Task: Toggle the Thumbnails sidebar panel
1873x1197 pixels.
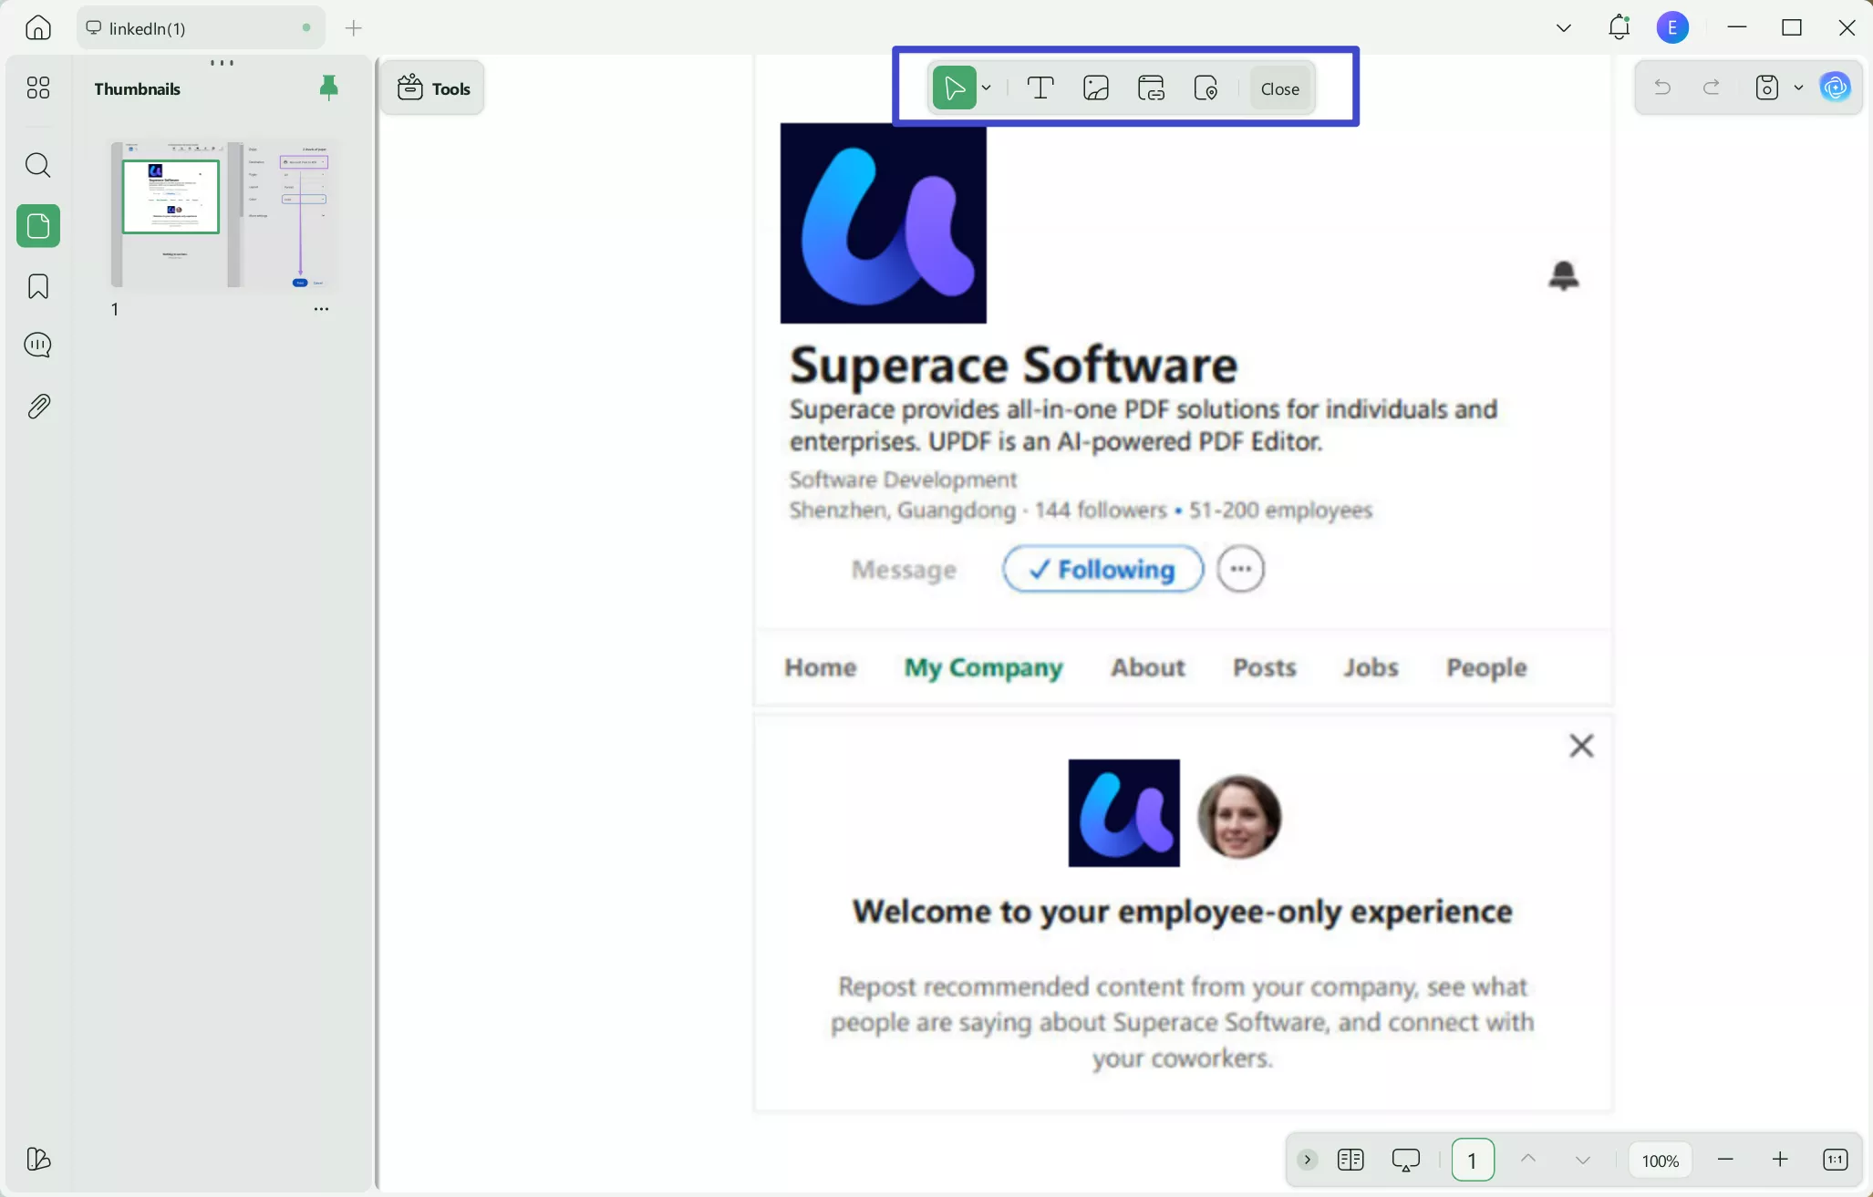Action: click(37, 226)
